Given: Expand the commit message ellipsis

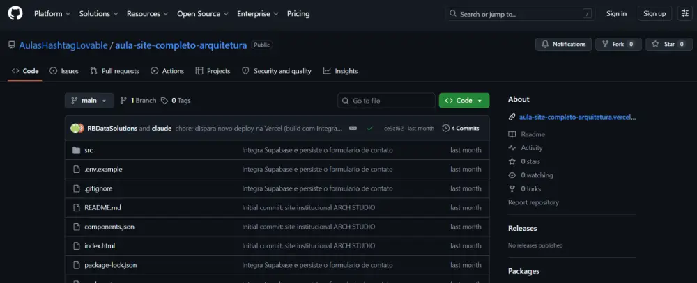Looking at the screenshot, I should pos(353,128).
